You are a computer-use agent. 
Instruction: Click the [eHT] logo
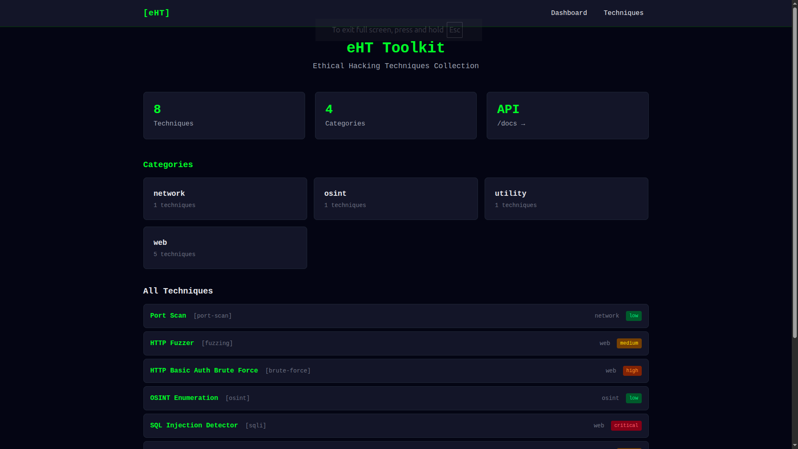(156, 13)
